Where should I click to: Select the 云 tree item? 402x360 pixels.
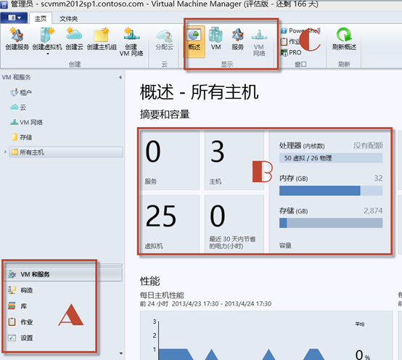(18, 107)
